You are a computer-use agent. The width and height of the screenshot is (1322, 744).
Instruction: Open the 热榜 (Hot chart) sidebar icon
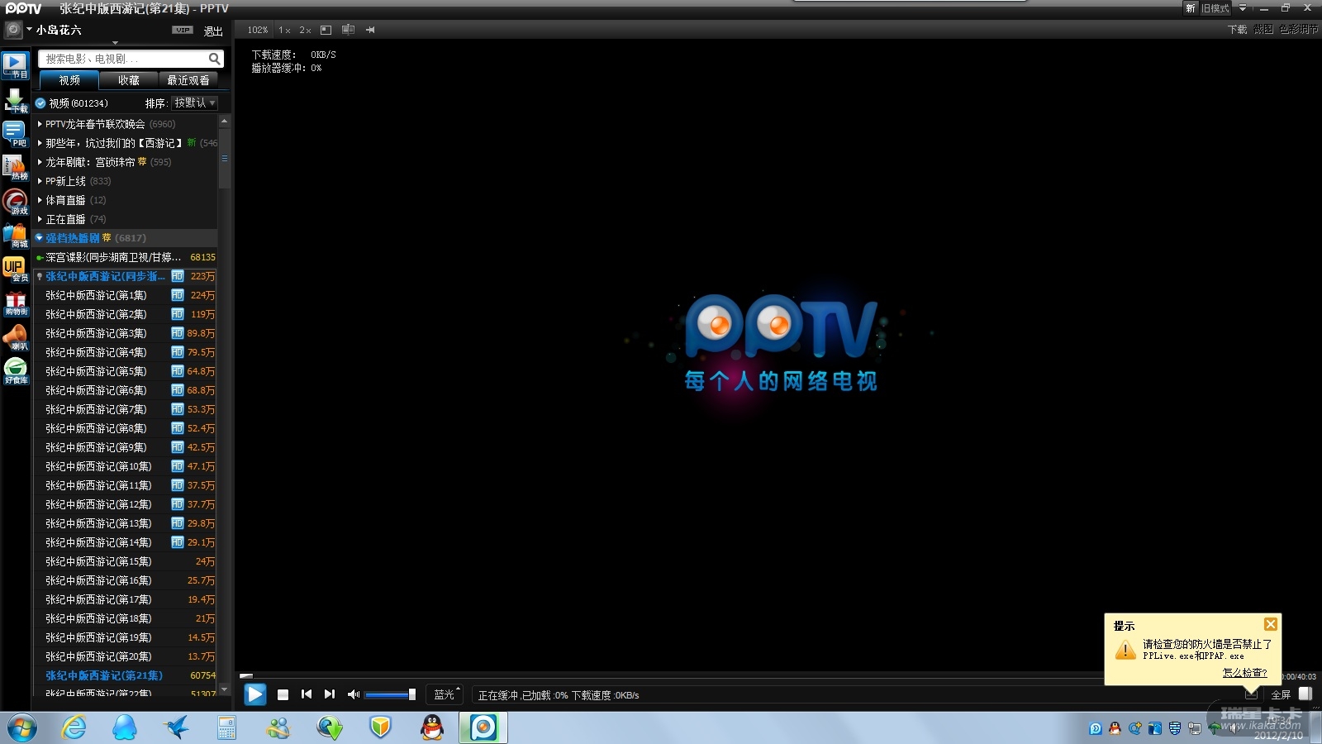pyautogui.click(x=15, y=168)
